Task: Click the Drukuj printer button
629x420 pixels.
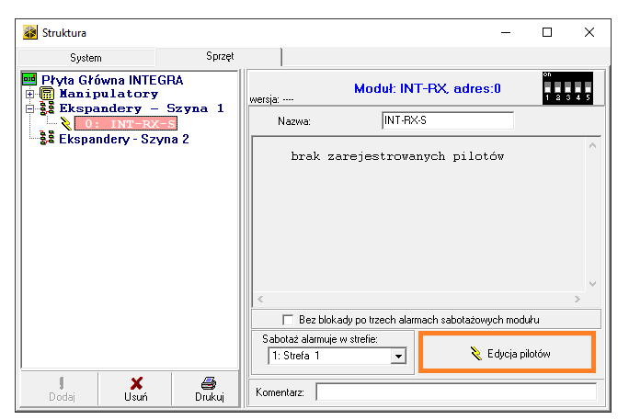Action: coord(209,388)
